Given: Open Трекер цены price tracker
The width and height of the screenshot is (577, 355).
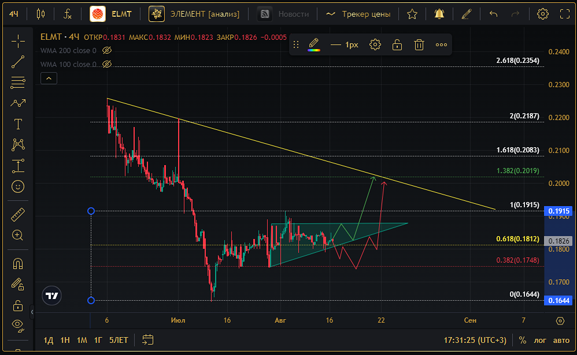Looking at the screenshot, I should click(x=358, y=14).
